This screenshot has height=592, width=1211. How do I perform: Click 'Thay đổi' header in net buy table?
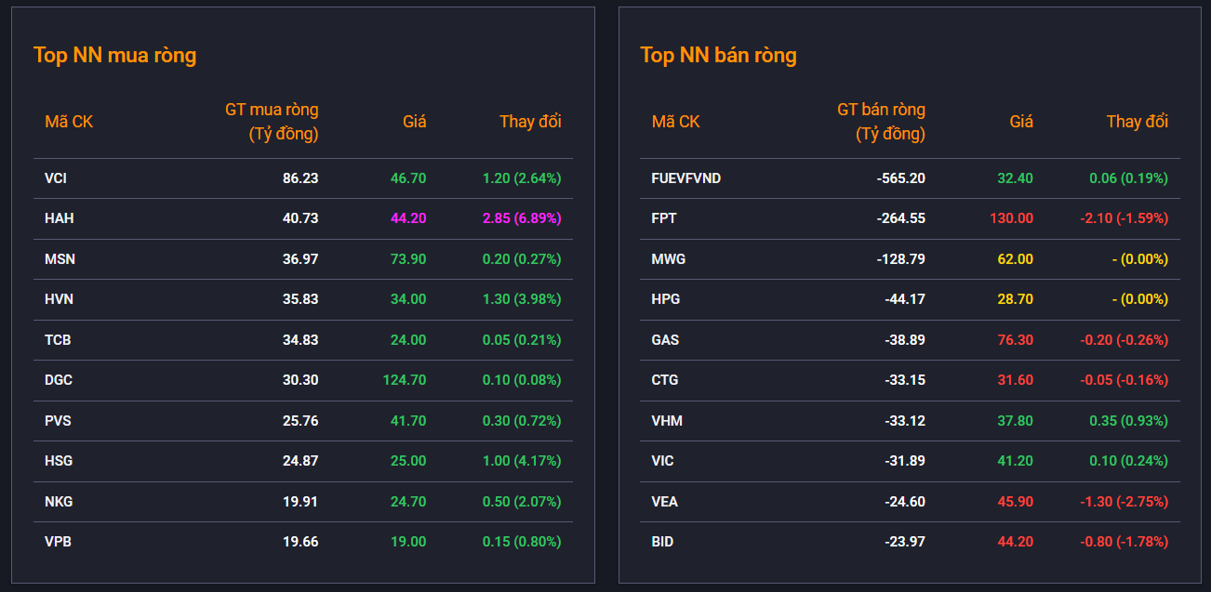530,122
